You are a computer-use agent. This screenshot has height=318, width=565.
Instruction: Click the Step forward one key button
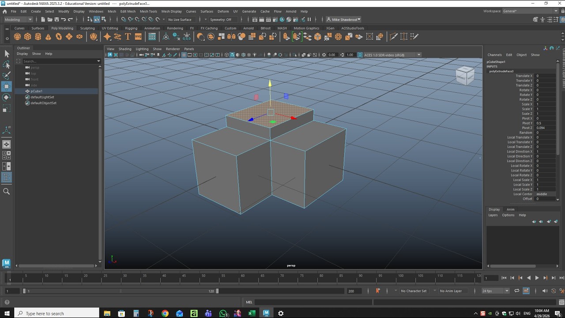coord(545,278)
